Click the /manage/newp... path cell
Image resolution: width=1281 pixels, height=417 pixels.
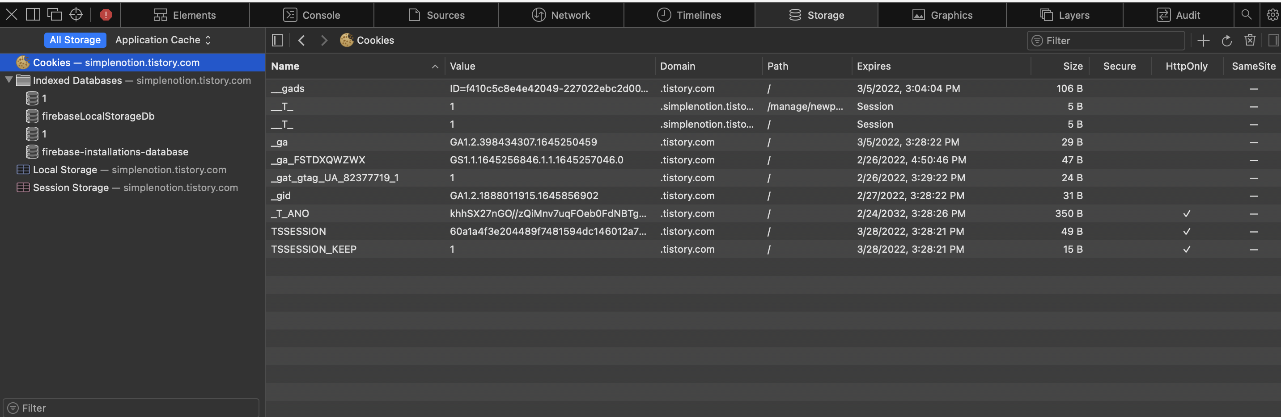point(805,106)
